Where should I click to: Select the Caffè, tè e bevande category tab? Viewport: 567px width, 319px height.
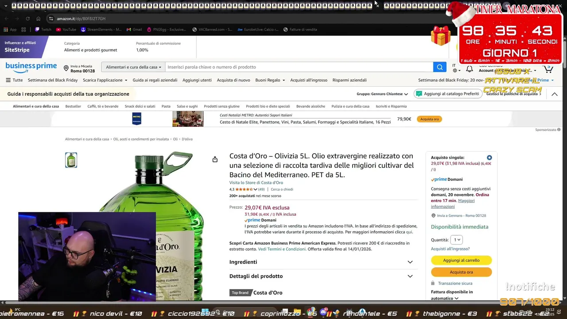(x=103, y=106)
